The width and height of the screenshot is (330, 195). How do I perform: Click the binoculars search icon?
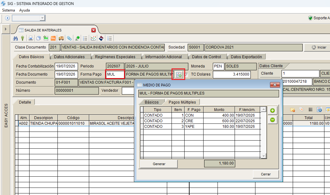(15, 38)
